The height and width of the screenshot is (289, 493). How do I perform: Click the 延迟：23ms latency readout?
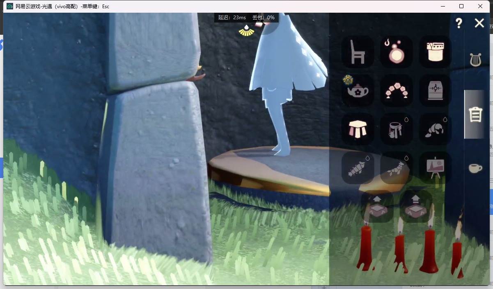pos(232,18)
